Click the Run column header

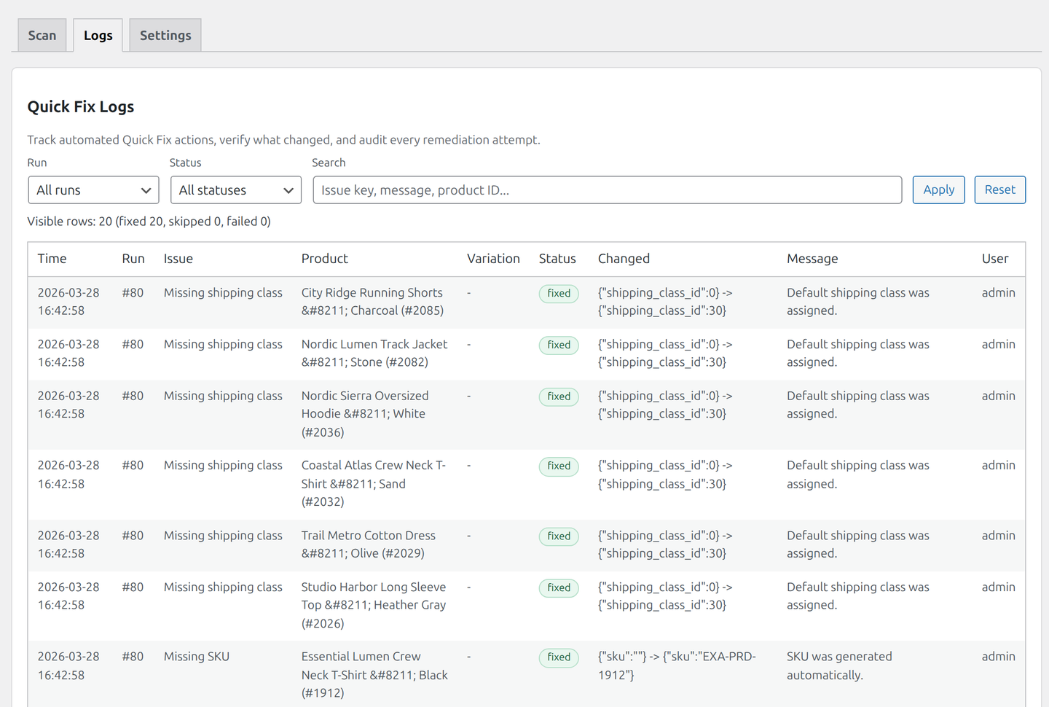pyautogui.click(x=133, y=259)
